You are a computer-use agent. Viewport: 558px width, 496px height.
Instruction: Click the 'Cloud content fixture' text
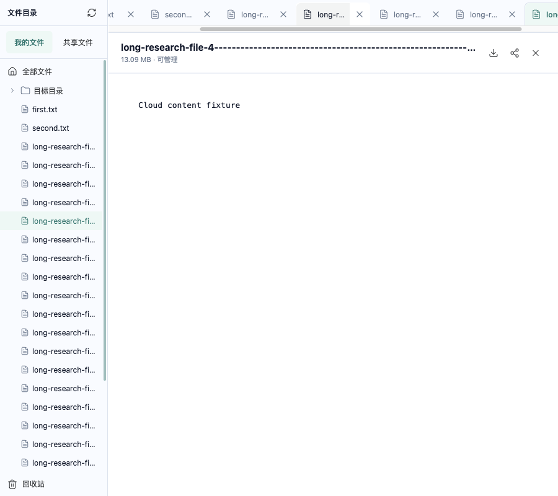click(x=189, y=105)
